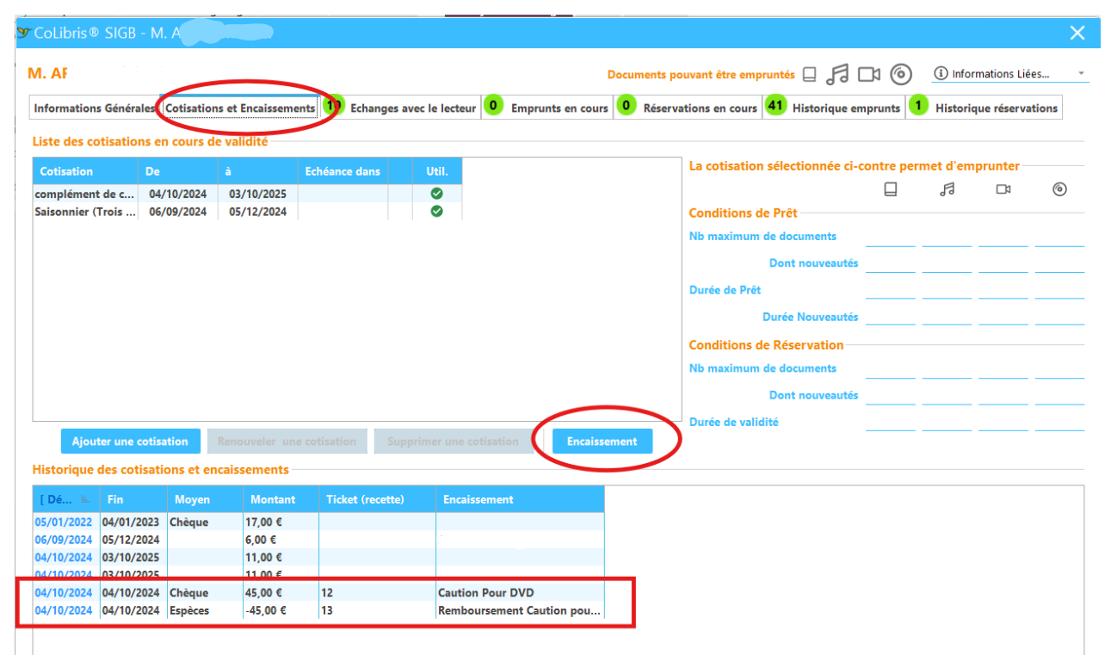Click green Util. checkmark for Saisonnier row
This screenshot has width=1111, height=655.
coord(436,212)
